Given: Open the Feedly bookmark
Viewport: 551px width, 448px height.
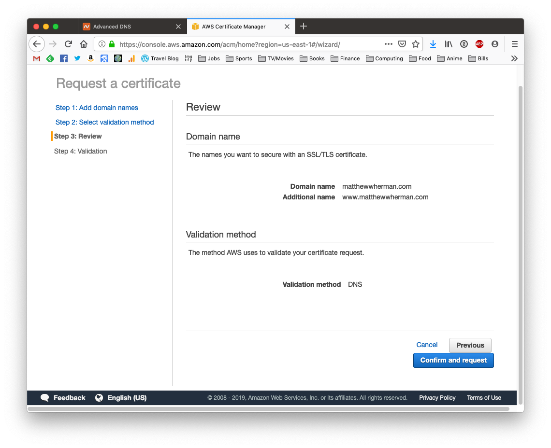Looking at the screenshot, I should point(50,58).
